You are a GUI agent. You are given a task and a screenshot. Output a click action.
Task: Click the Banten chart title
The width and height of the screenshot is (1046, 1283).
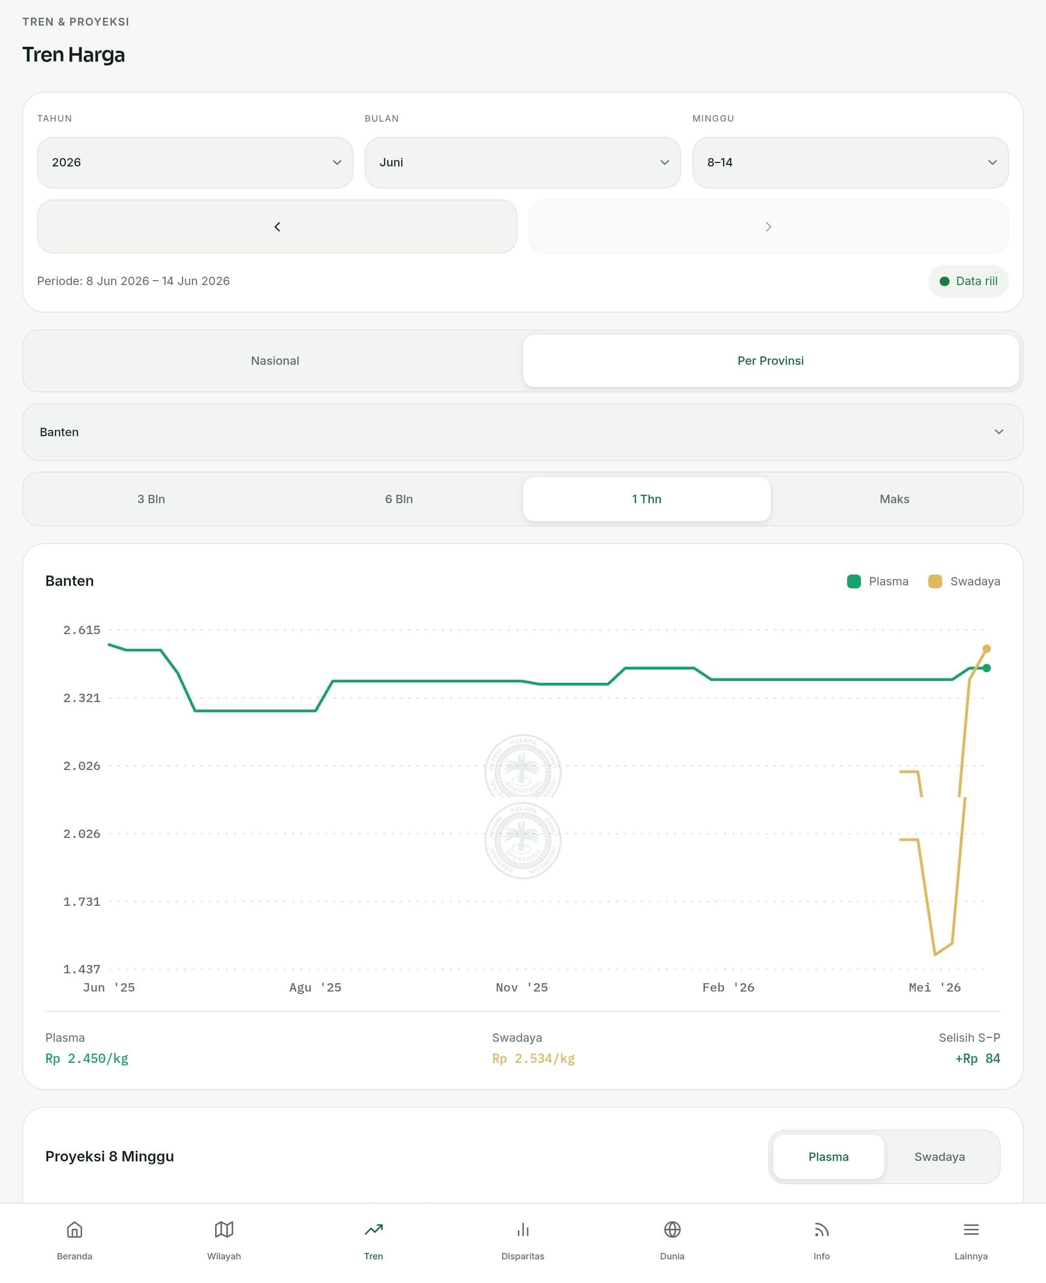pos(69,581)
